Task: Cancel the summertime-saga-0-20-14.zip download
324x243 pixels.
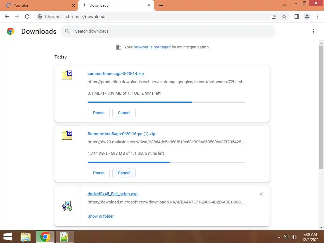Action: pyautogui.click(x=124, y=113)
